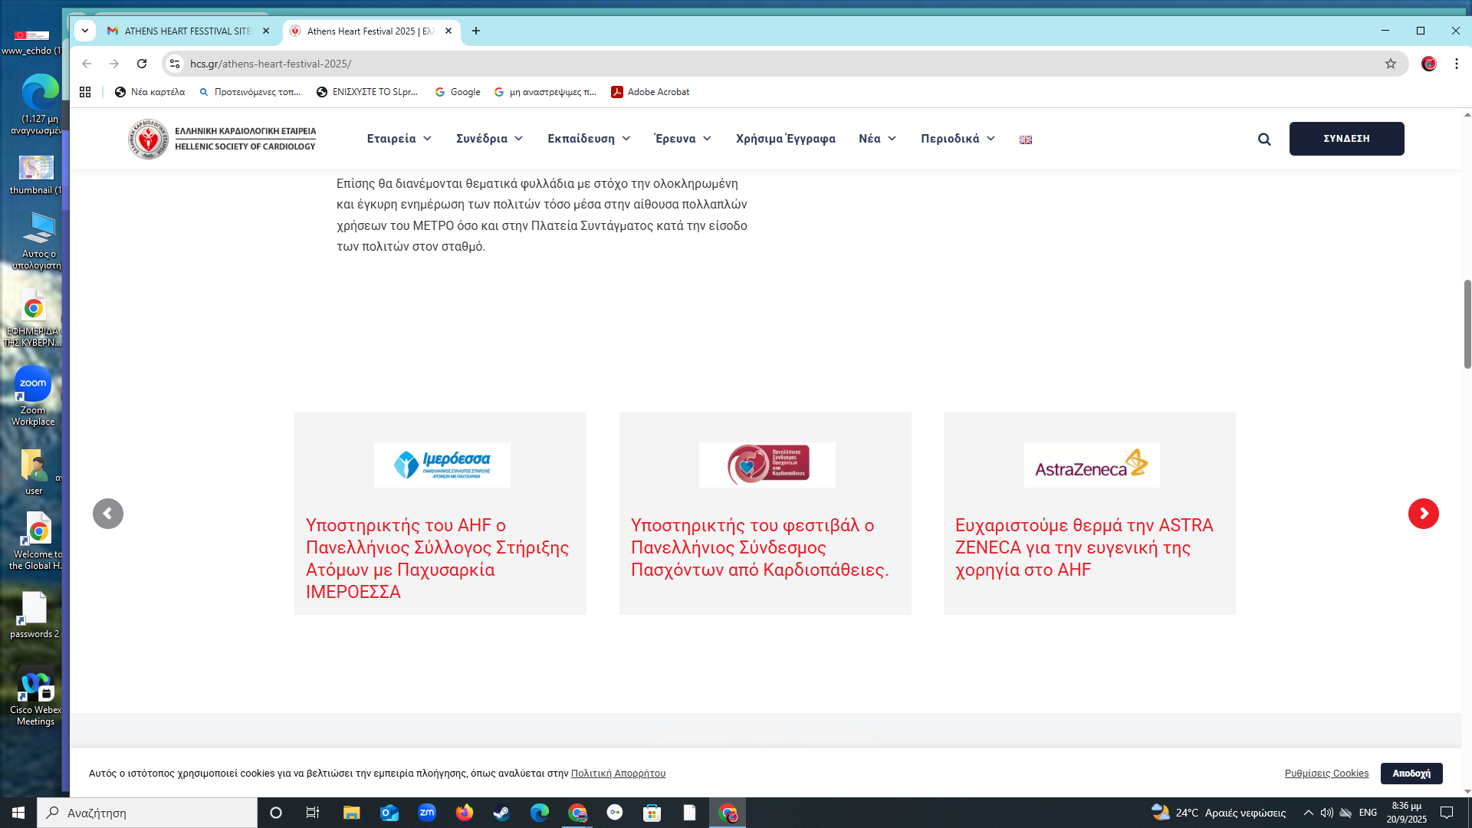
Task: Expand the Εκπαίδευση dropdown menu
Action: [x=588, y=139]
